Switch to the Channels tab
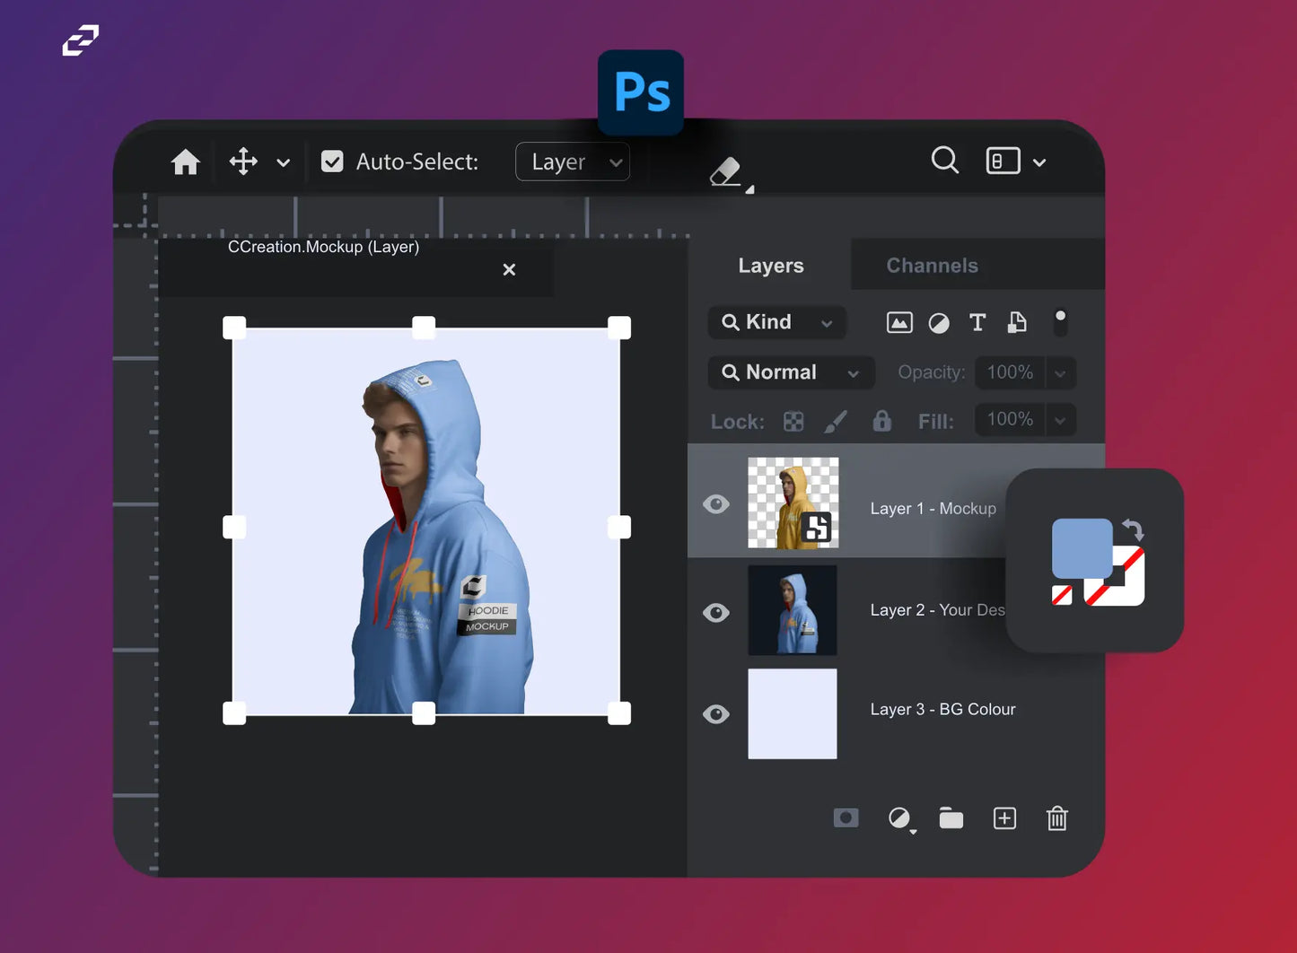The image size is (1297, 953). point(932,266)
